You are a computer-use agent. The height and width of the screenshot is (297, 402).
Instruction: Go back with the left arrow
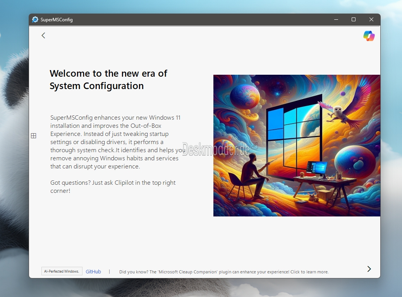(43, 35)
